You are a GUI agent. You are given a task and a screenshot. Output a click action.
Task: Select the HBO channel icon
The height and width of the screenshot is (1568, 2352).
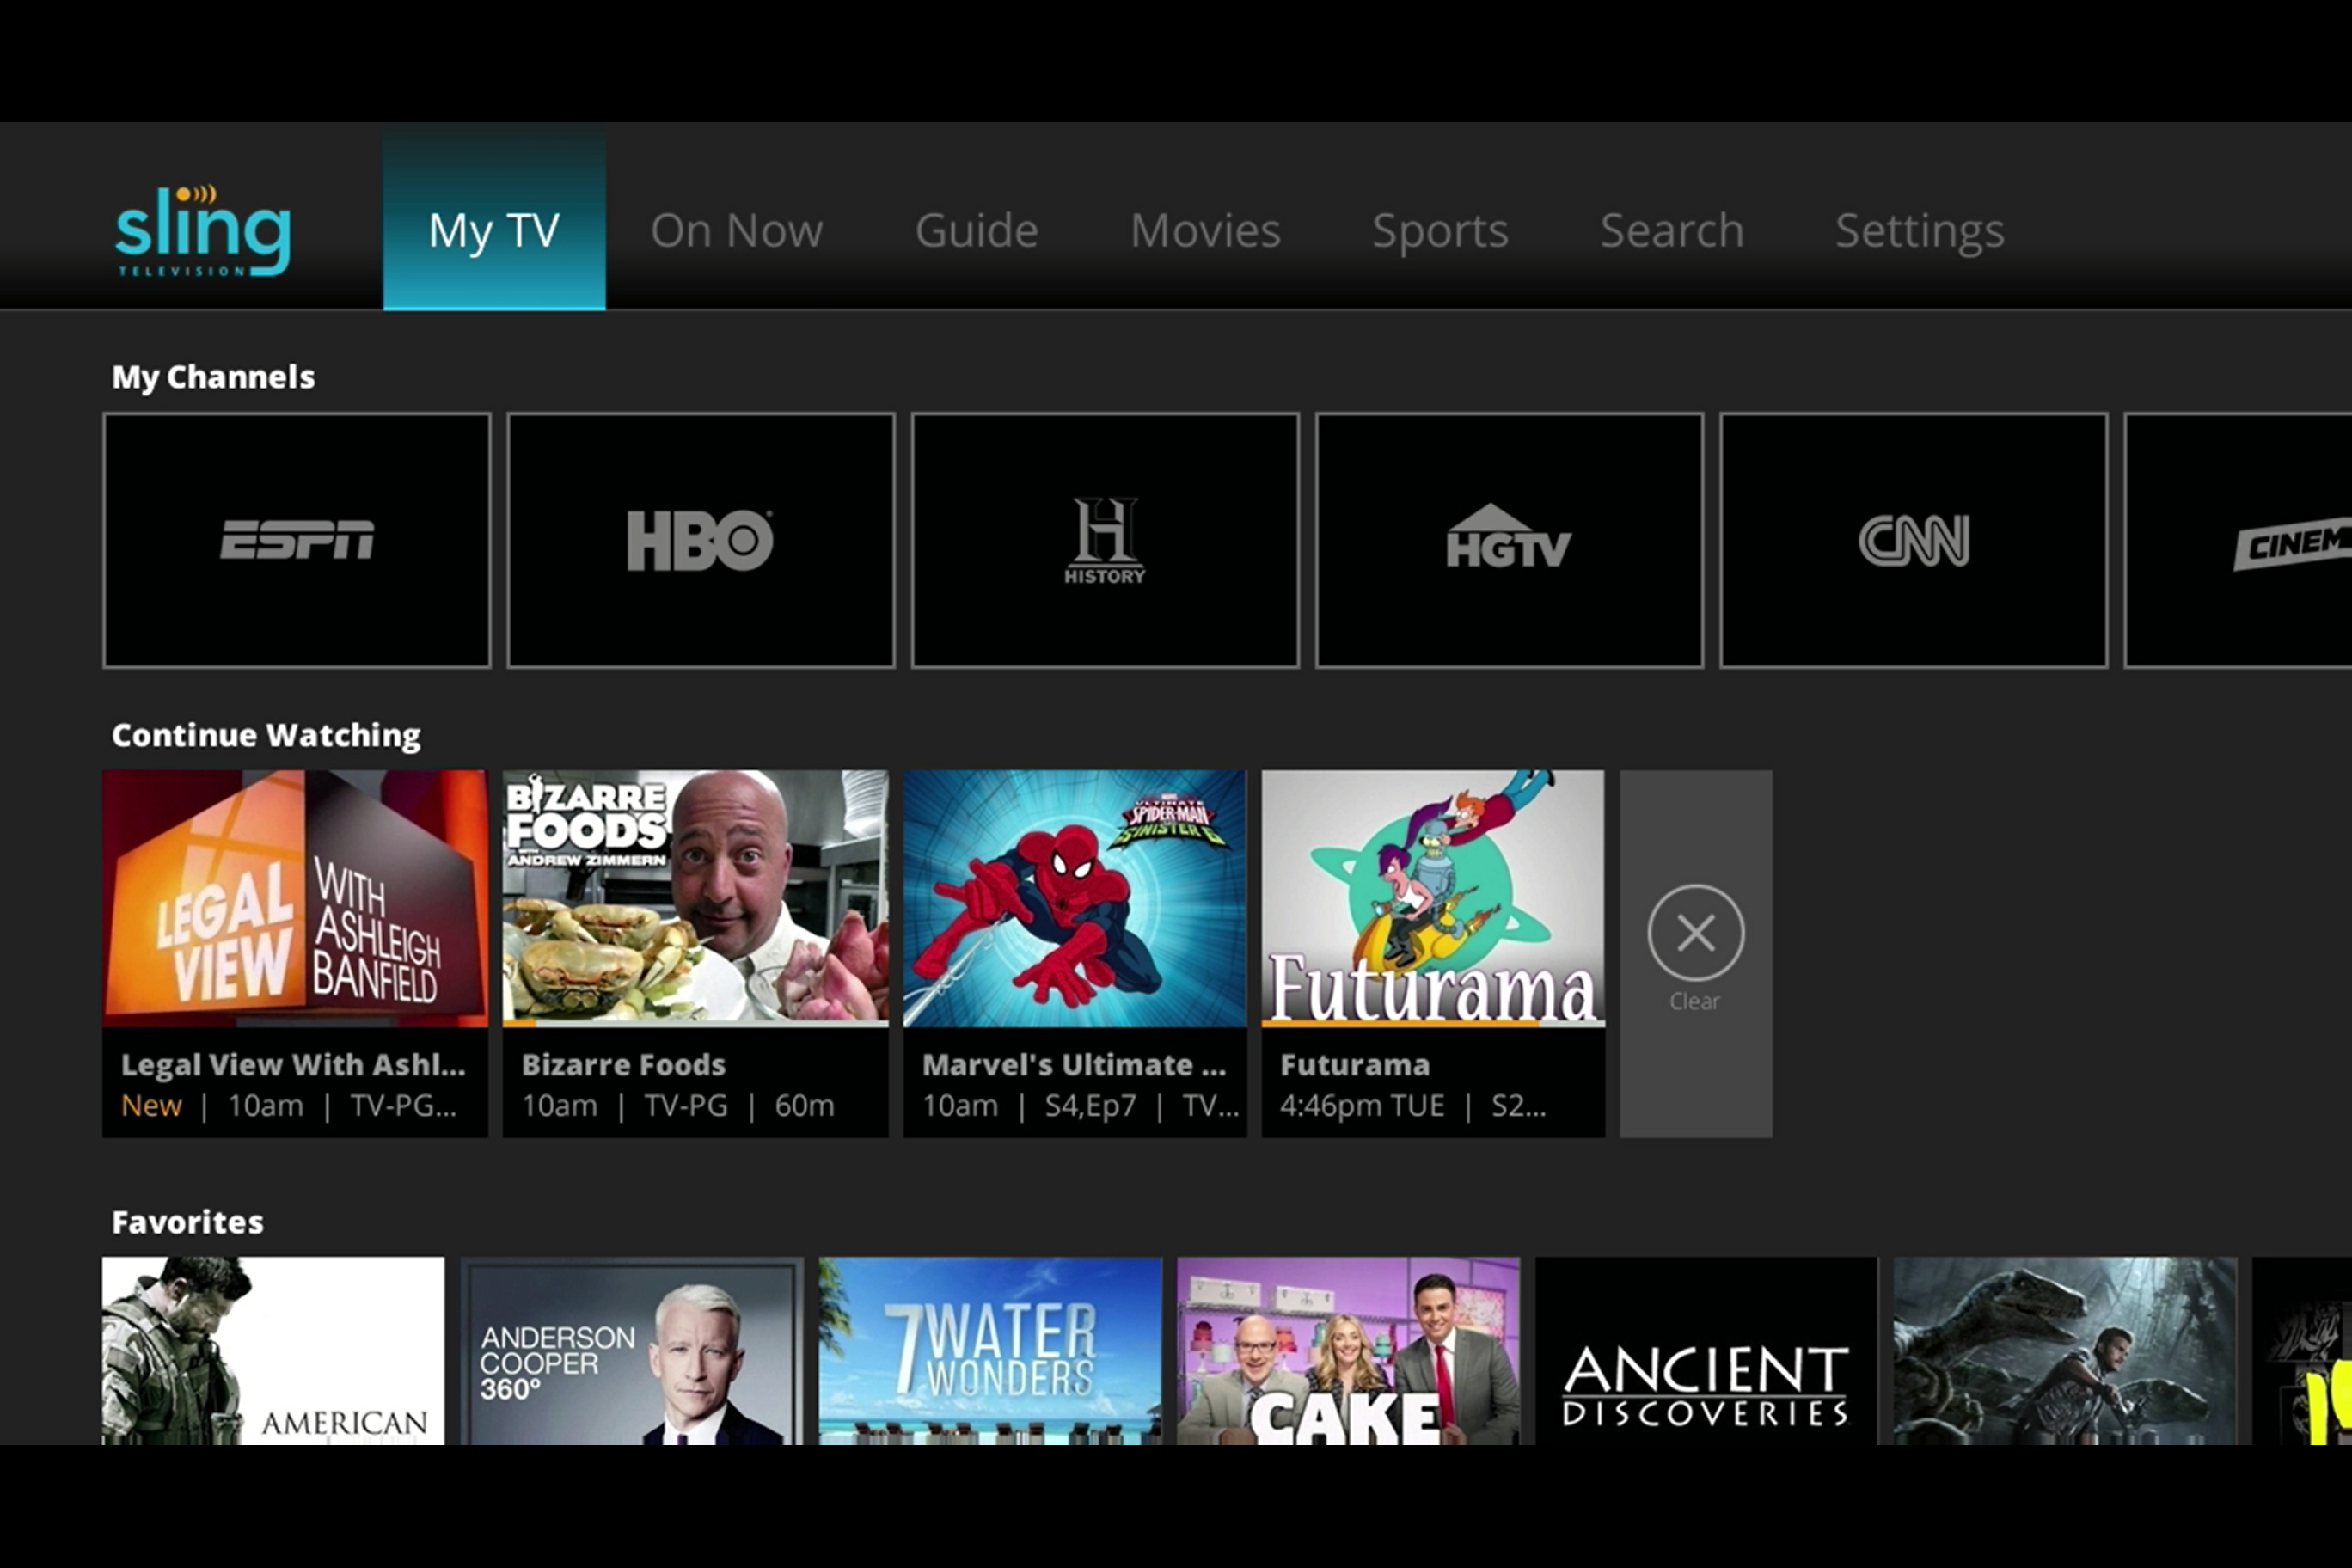point(700,539)
